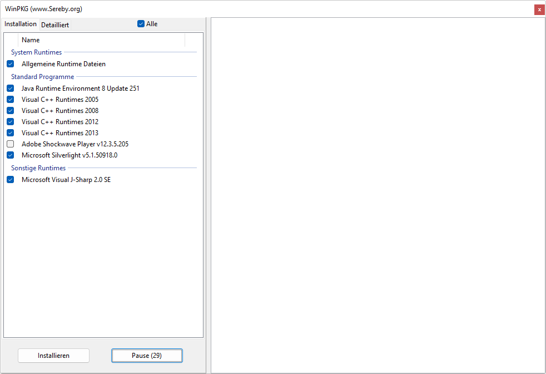Image resolution: width=546 pixels, height=374 pixels.
Task: Uncheck Visual C++ Runtimes 2008 checkbox
Action: click(11, 111)
